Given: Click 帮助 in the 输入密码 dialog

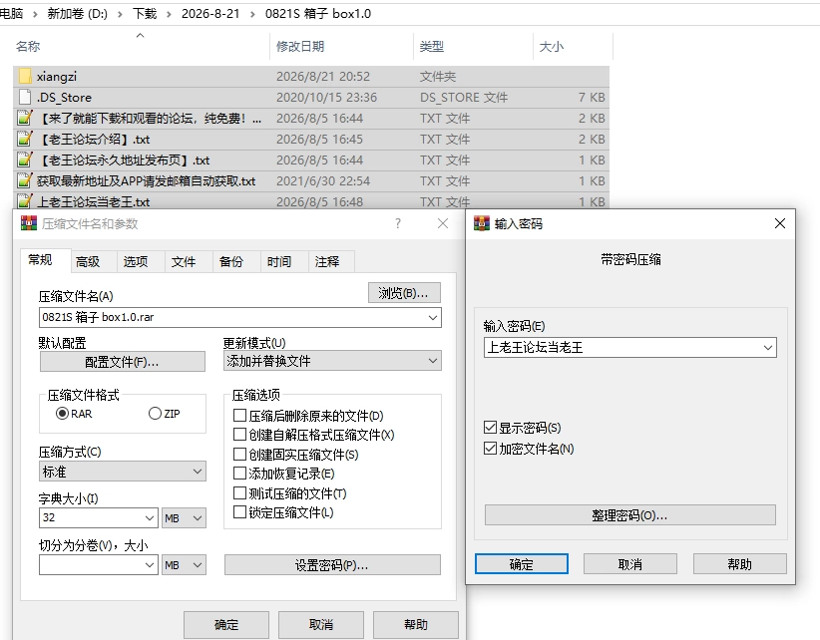Looking at the screenshot, I should pyautogui.click(x=740, y=564).
